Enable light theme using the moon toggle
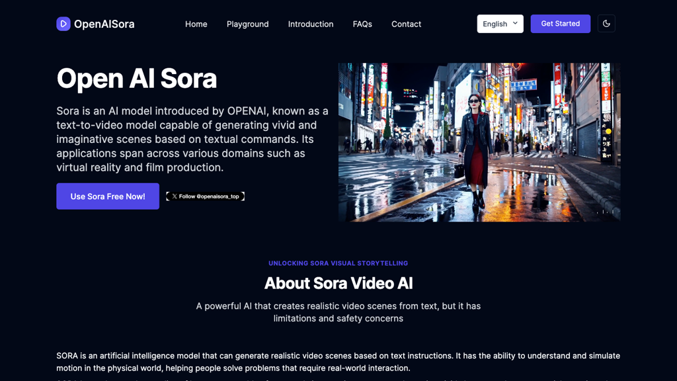677x381 pixels. pyautogui.click(x=606, y=23)
